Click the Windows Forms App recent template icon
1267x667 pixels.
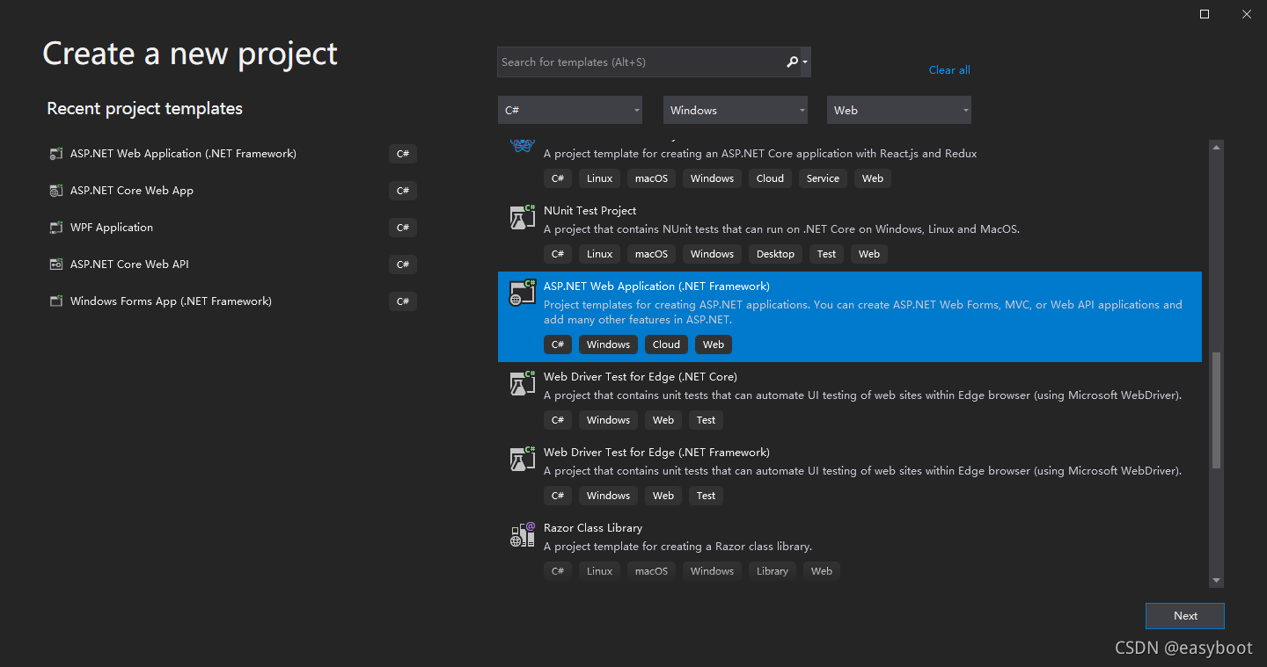pyautogui.click(x=56, y=301)
